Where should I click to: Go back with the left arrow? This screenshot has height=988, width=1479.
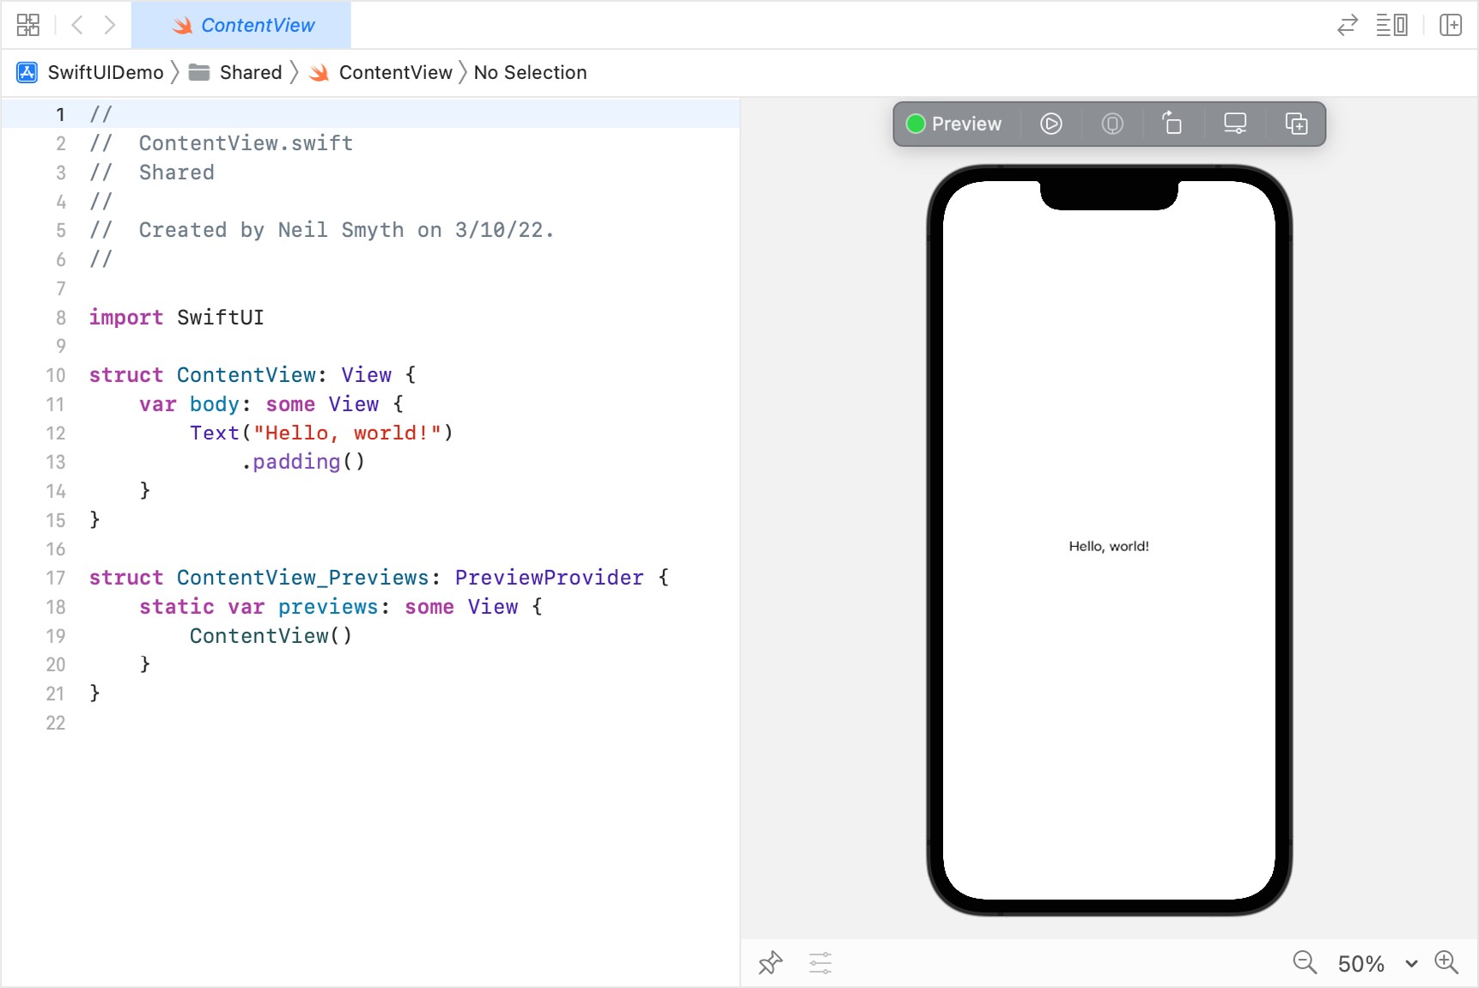77,25
